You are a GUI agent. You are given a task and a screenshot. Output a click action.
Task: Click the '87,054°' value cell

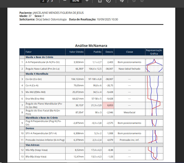[75, 112]
